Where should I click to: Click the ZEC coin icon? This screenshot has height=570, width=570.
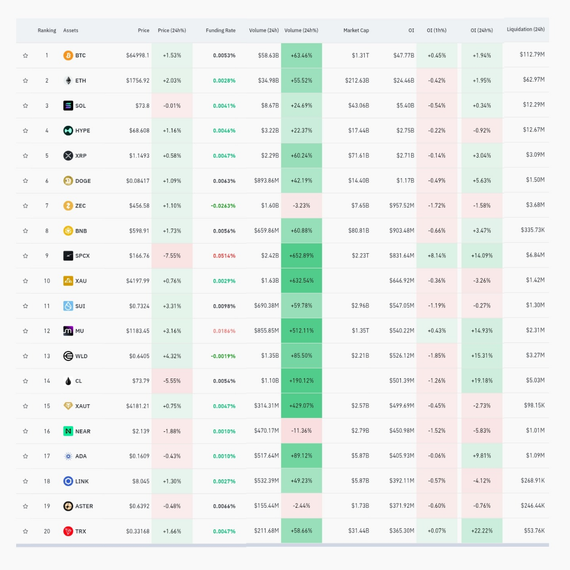tap(68, 206)
